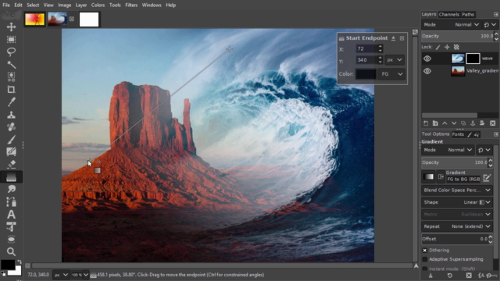Raise the layer one step up
Image resolution: width=500 pixels, height=281 pixels.
coord(445,123)
